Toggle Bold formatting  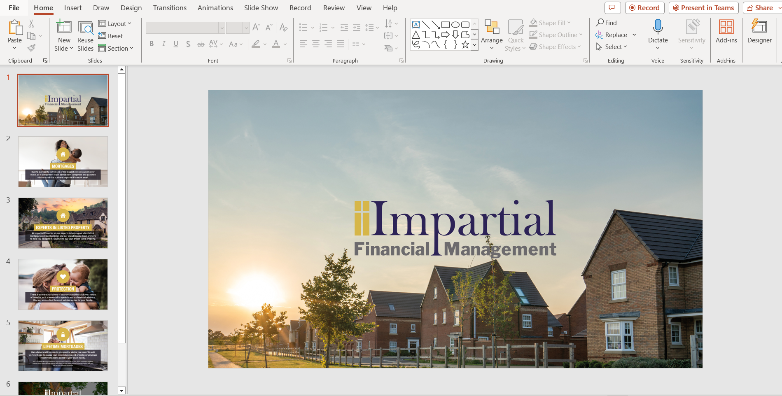pyautogui.click(x=152, y=44)
